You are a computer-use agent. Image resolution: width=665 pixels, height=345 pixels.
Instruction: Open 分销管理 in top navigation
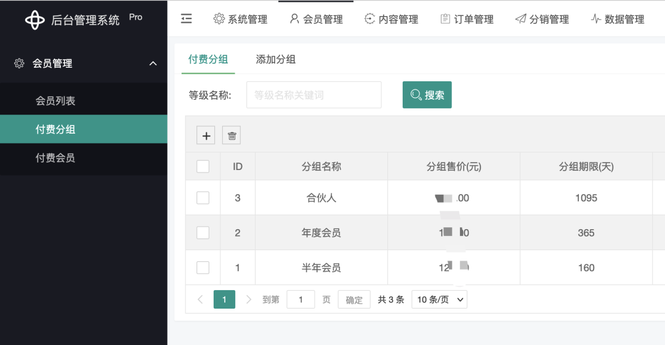tap(542, 19)
